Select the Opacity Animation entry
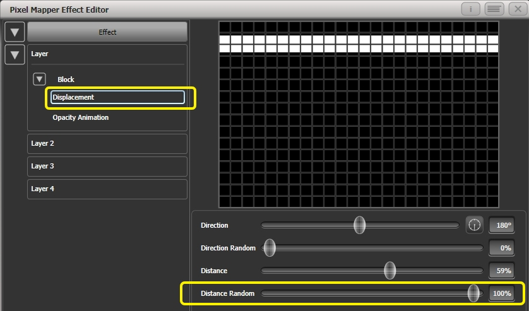The image size is (529, 311). 81,117
